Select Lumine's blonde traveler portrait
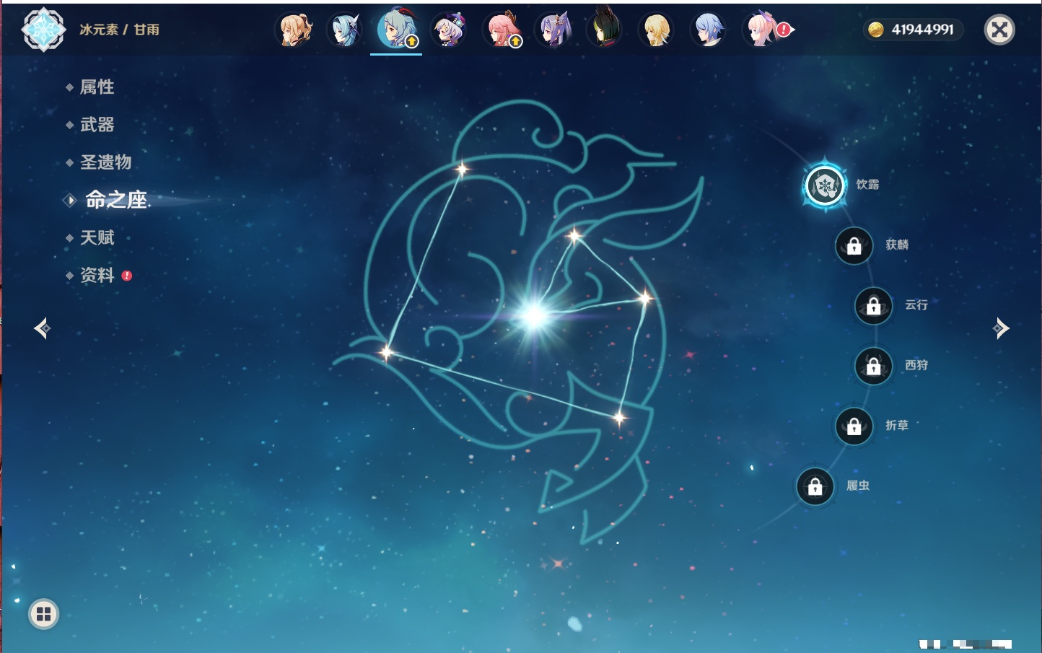The height and width of the screenshot is (653, 1042). pos(657,30)
